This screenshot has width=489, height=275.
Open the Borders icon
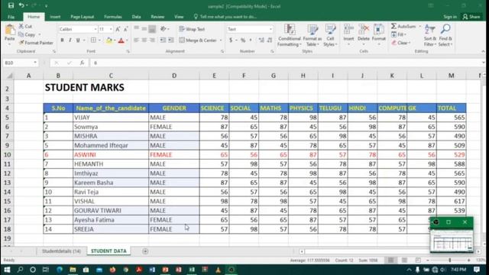point(93,40)
